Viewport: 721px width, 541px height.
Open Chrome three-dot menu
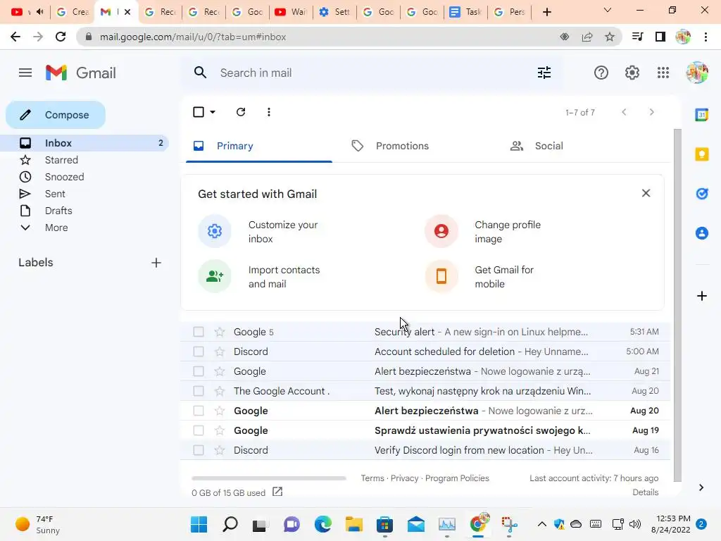coord(706,37)
